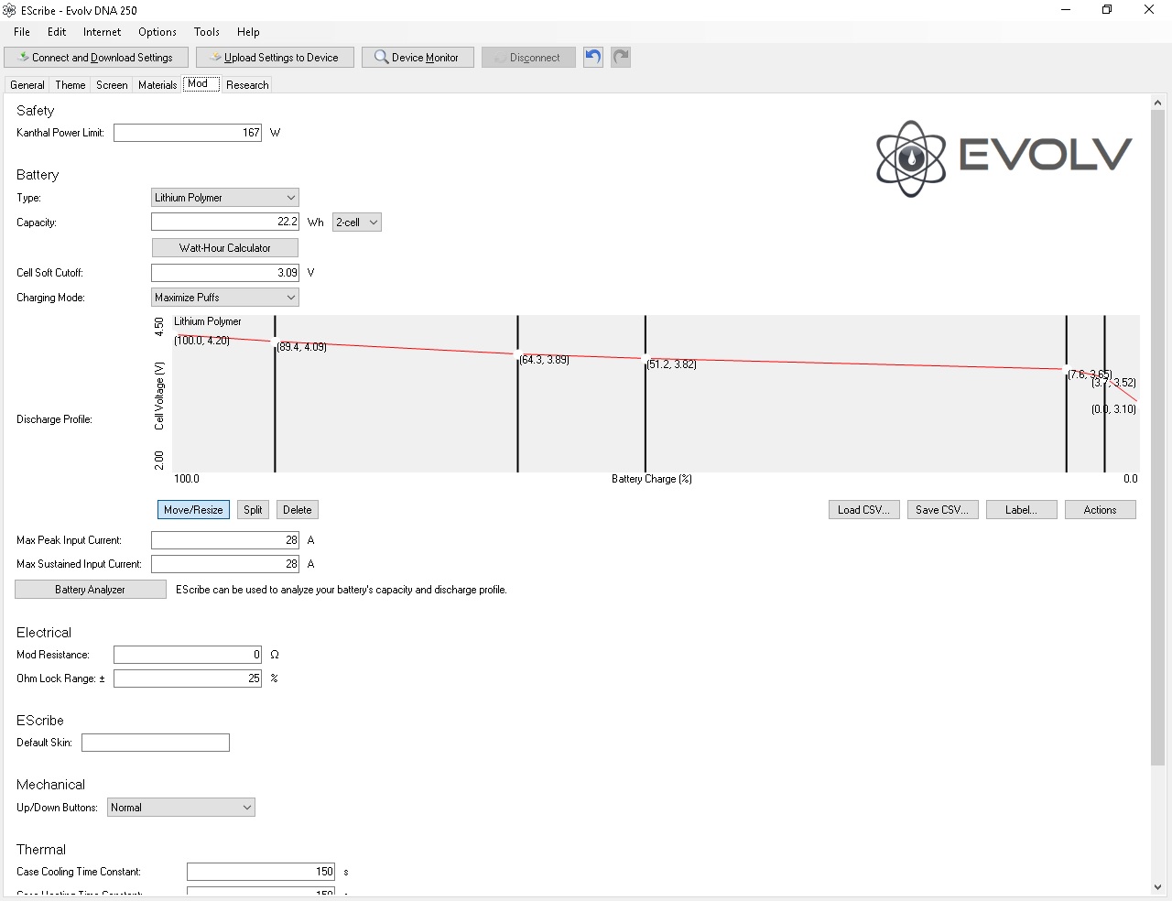This screenshot has width=1172, height=901.
Task: Click the EScribe app icon in title bar
Action: tap(9, 10)
